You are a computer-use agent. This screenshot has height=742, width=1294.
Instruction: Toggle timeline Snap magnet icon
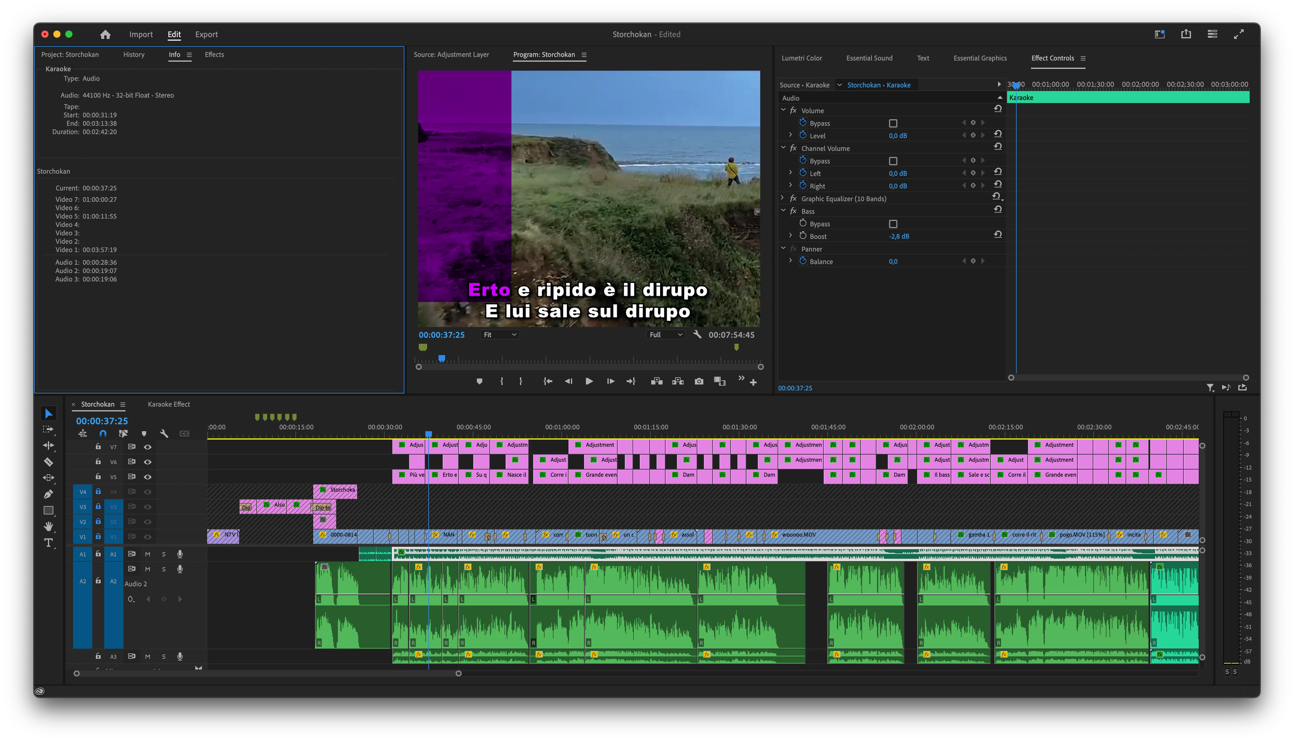click(103, 433)
